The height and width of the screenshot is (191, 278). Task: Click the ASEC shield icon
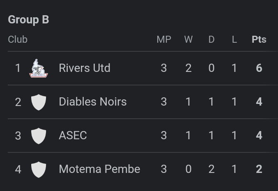39,136
